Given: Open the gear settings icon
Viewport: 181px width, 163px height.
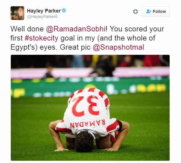Looking at the screenshot, I should pos(135,12).
